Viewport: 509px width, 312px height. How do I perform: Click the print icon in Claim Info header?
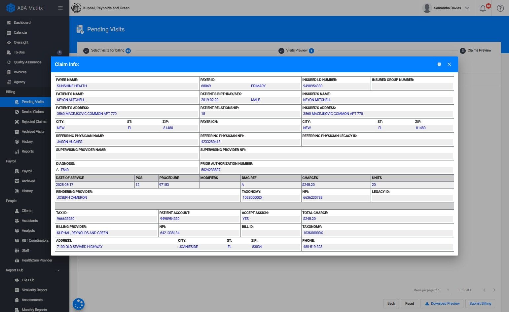point(439,64)
